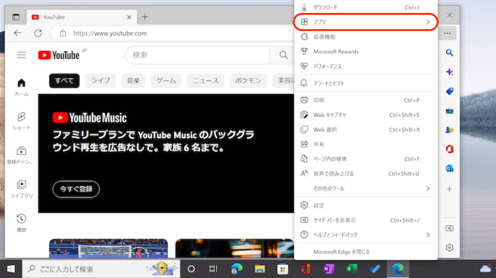
Task: Click the site lock icon in address bar
Action: (x=63, y=33)
